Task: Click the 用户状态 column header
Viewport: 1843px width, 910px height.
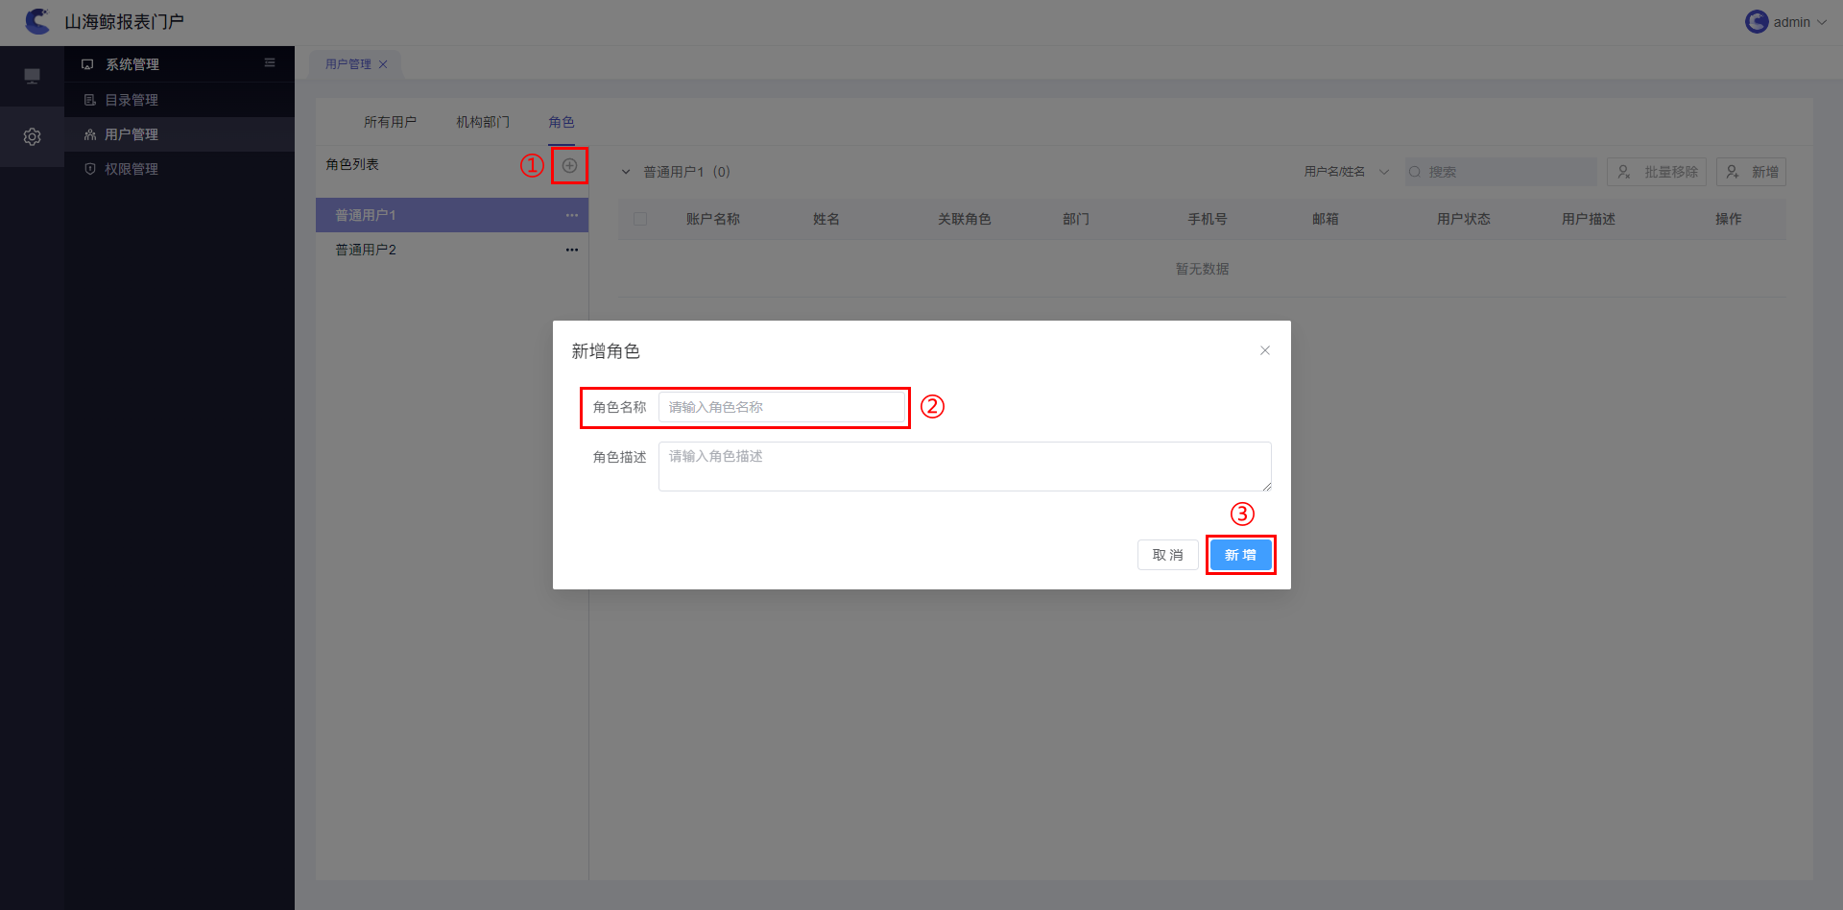Action: point(1464,219)
